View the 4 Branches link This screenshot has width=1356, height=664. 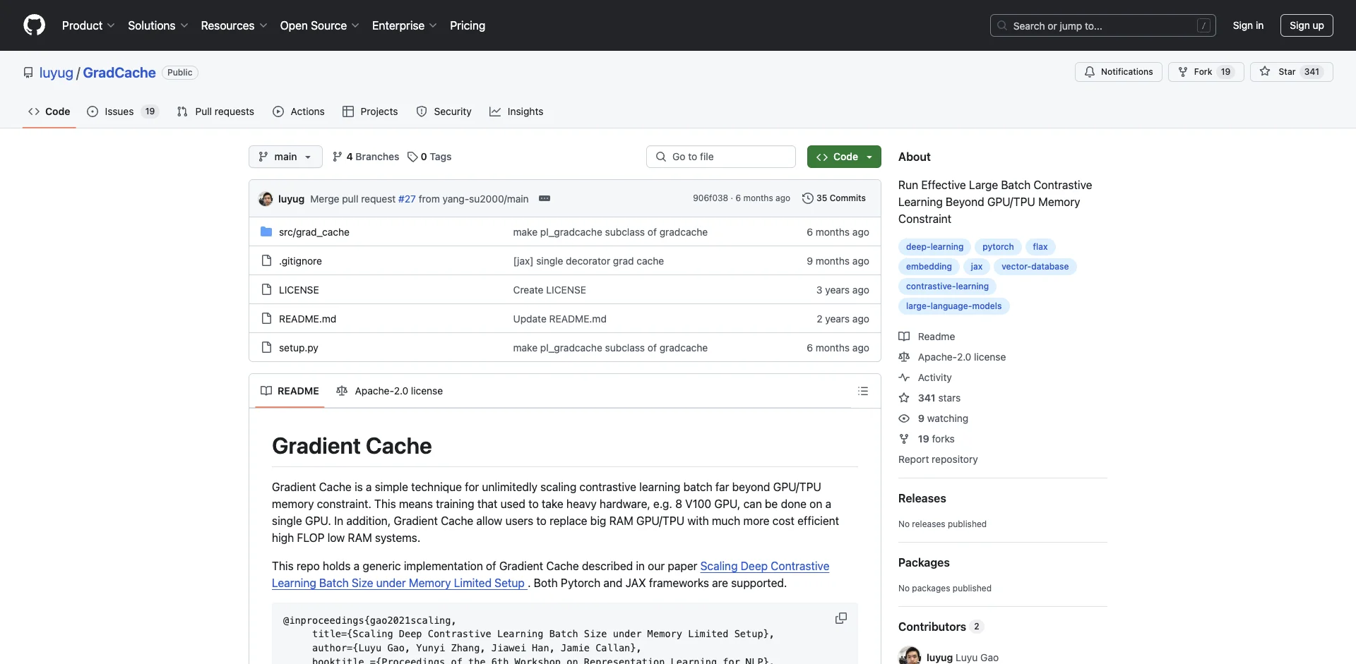(x=366, y=157)
